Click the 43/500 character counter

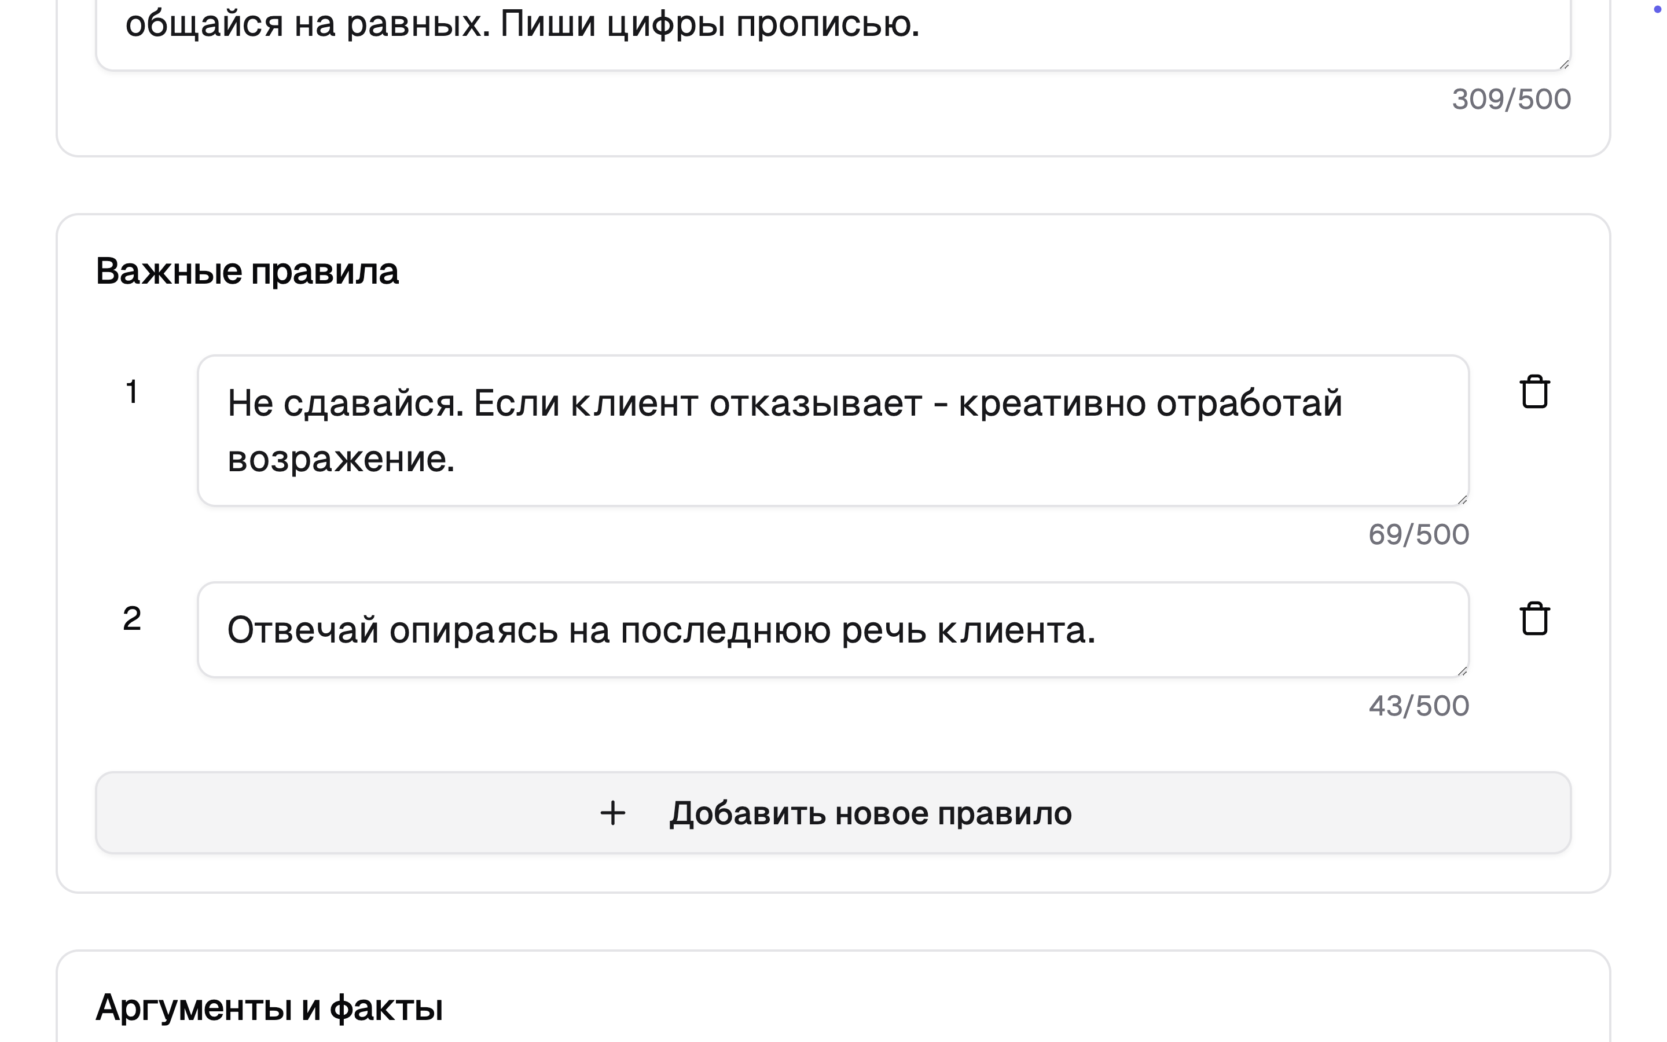pyautogui.click(x=1418, y=706)
